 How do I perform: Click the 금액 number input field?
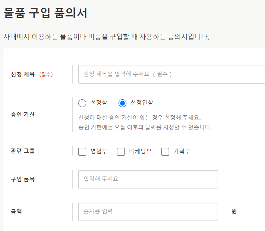[x=148, y=212]
